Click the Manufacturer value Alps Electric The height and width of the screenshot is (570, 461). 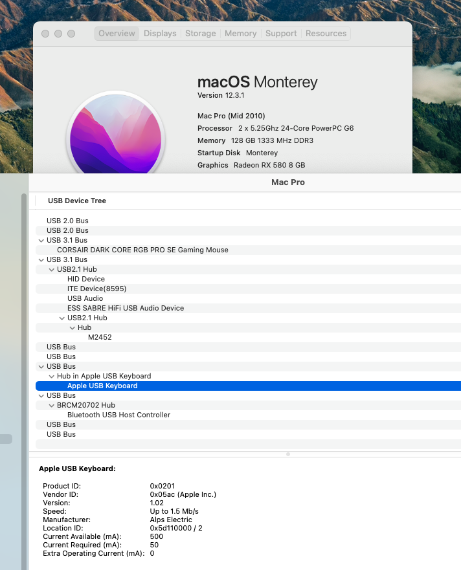pos(171,520)
